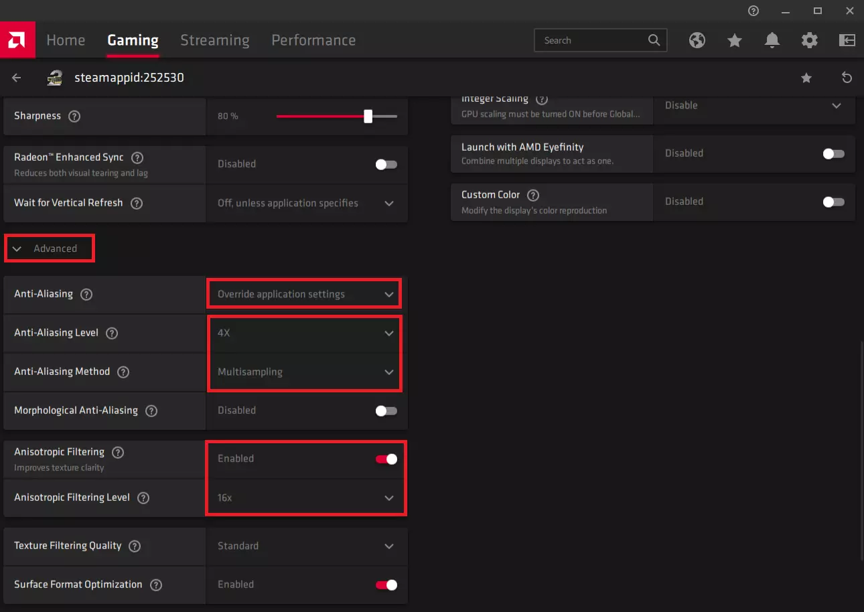Enable Morphological Anti-Aliasing toggle

tap(386, 410)
